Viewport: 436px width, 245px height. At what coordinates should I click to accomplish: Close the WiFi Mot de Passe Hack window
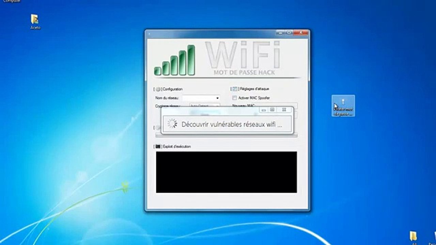[301, 33]
